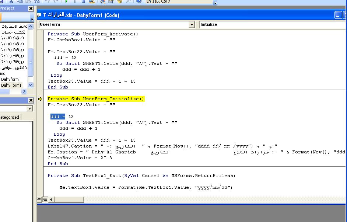Click code window scroll left arrow

coord(51,200)
